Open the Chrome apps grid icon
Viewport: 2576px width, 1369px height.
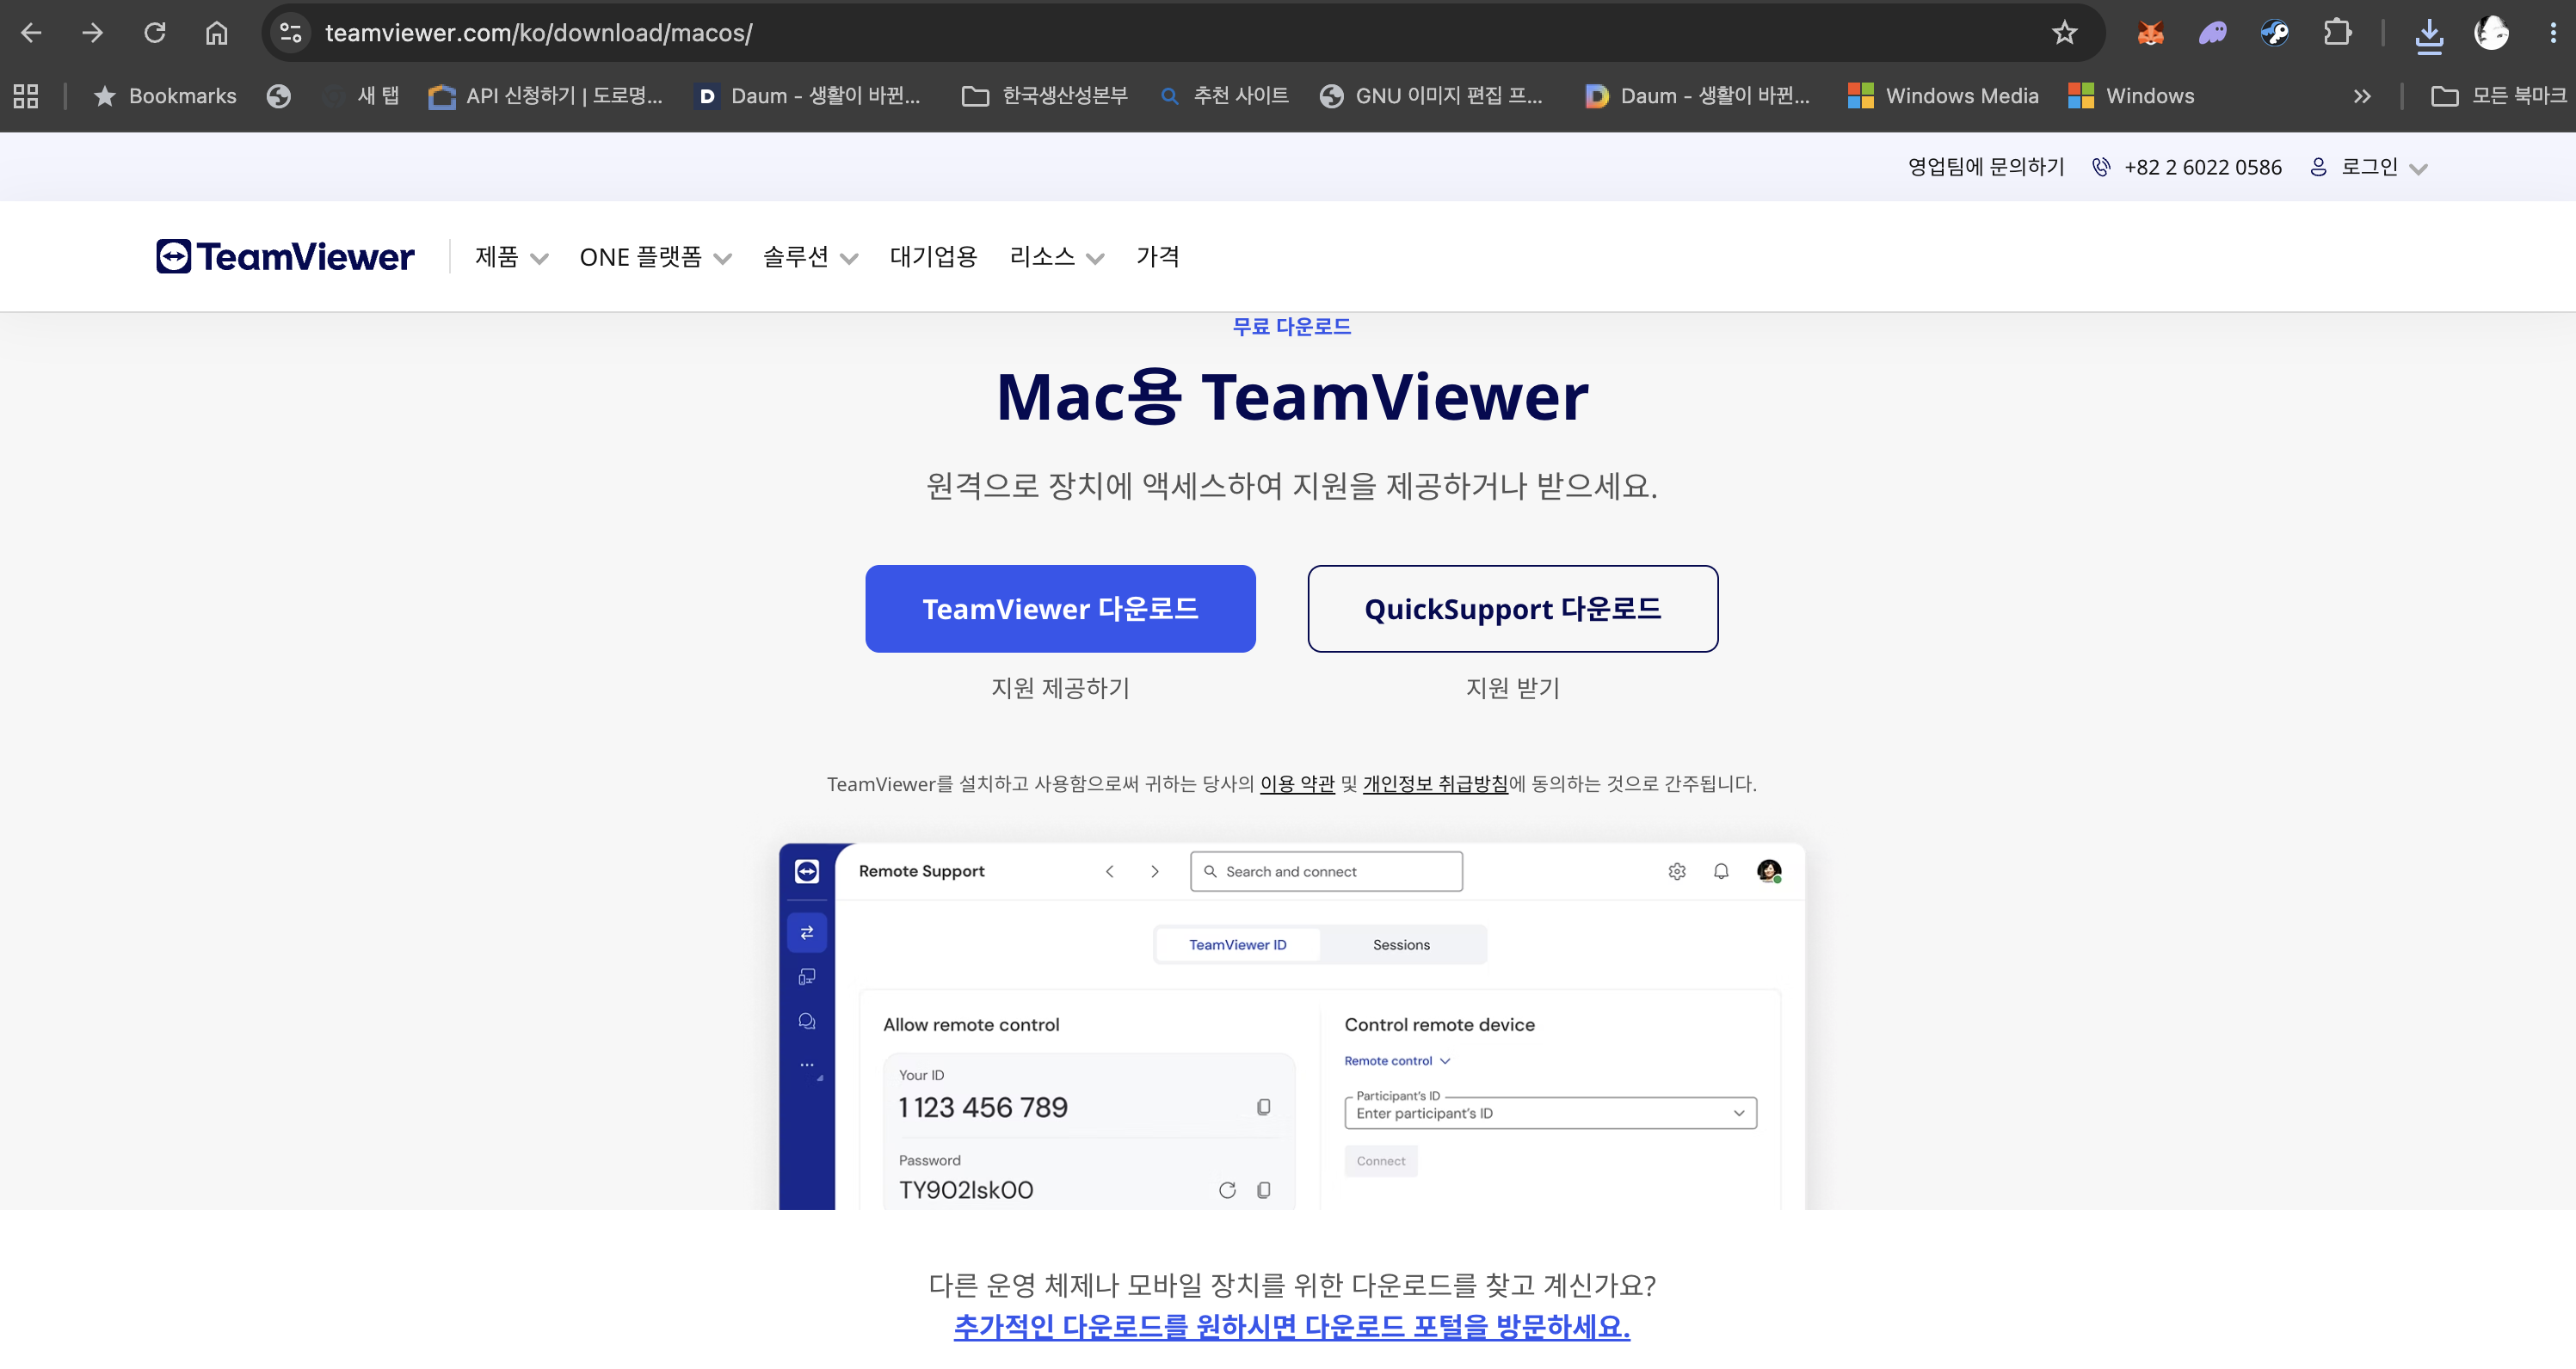click(x=25, y=96)
